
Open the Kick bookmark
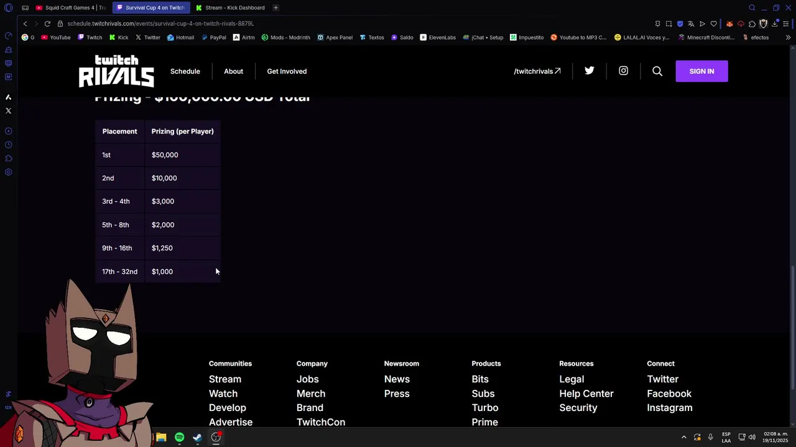[x=119, y=37]
